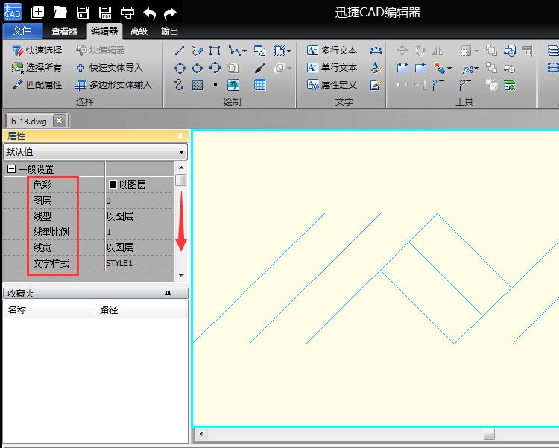Insert a table with the grid icon
Viewport: 559px width, 448px height.
pos(259,85)
